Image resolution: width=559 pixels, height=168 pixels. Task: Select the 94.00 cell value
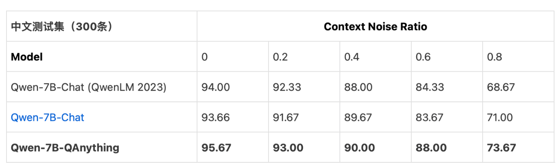(216, 87)
